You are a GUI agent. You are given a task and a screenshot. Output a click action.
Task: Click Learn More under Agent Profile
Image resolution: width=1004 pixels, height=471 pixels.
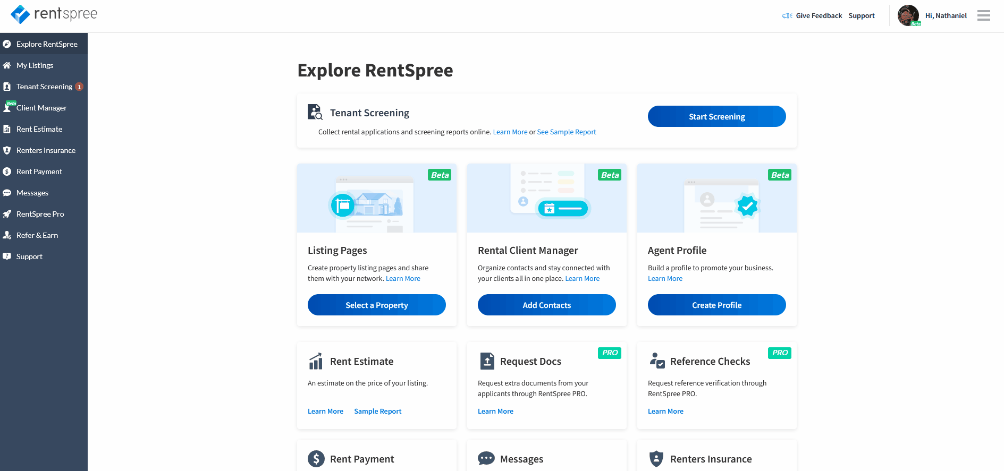665,278
